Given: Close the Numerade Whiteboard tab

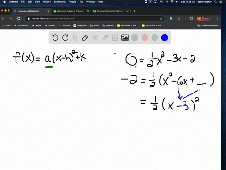Looking at the screenshot, I should (x=48, y=11).
